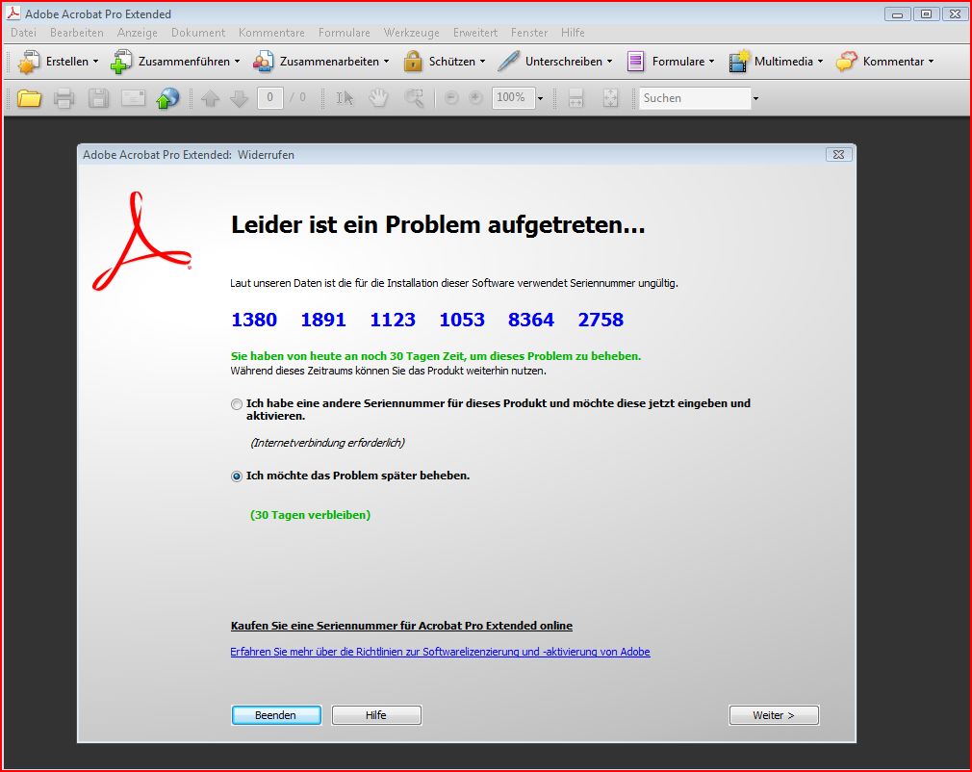The image size is (972, 772).
Task: Click the Formulare form icon
Action: point(635,62)
